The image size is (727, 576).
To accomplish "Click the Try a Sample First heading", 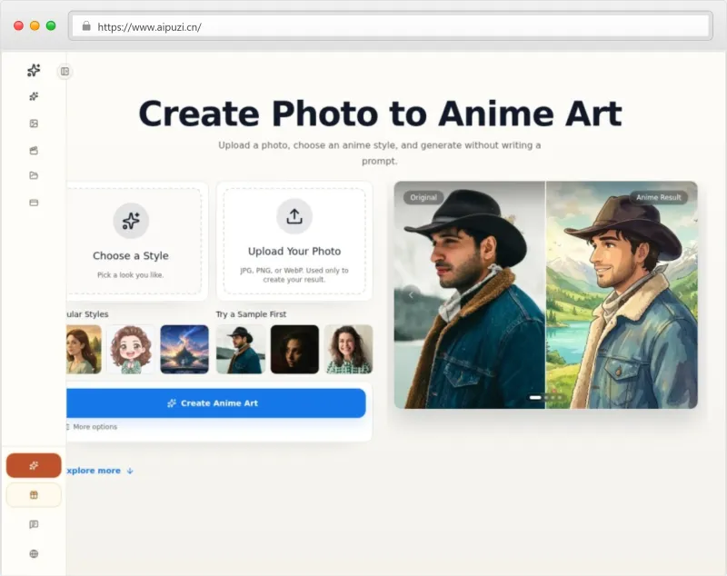I will pyautogui.click(x=251, y=314).
